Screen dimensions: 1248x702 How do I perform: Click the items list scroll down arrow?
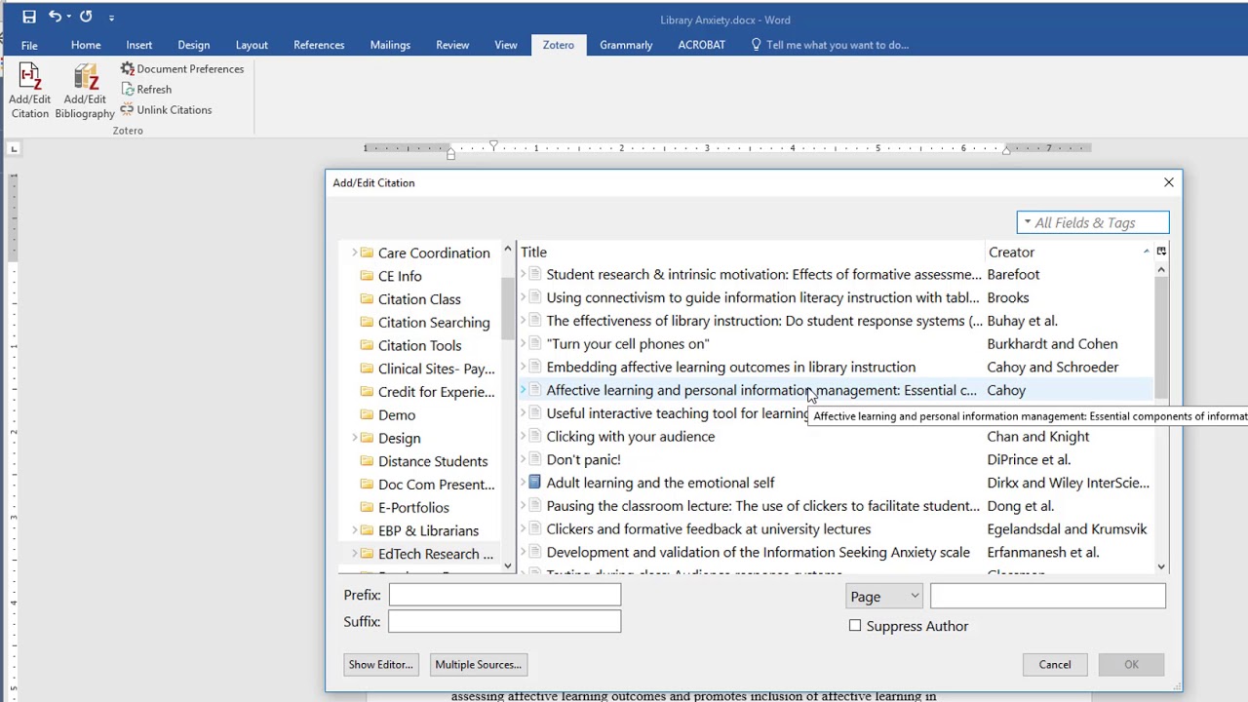(x=1160, y=565)
